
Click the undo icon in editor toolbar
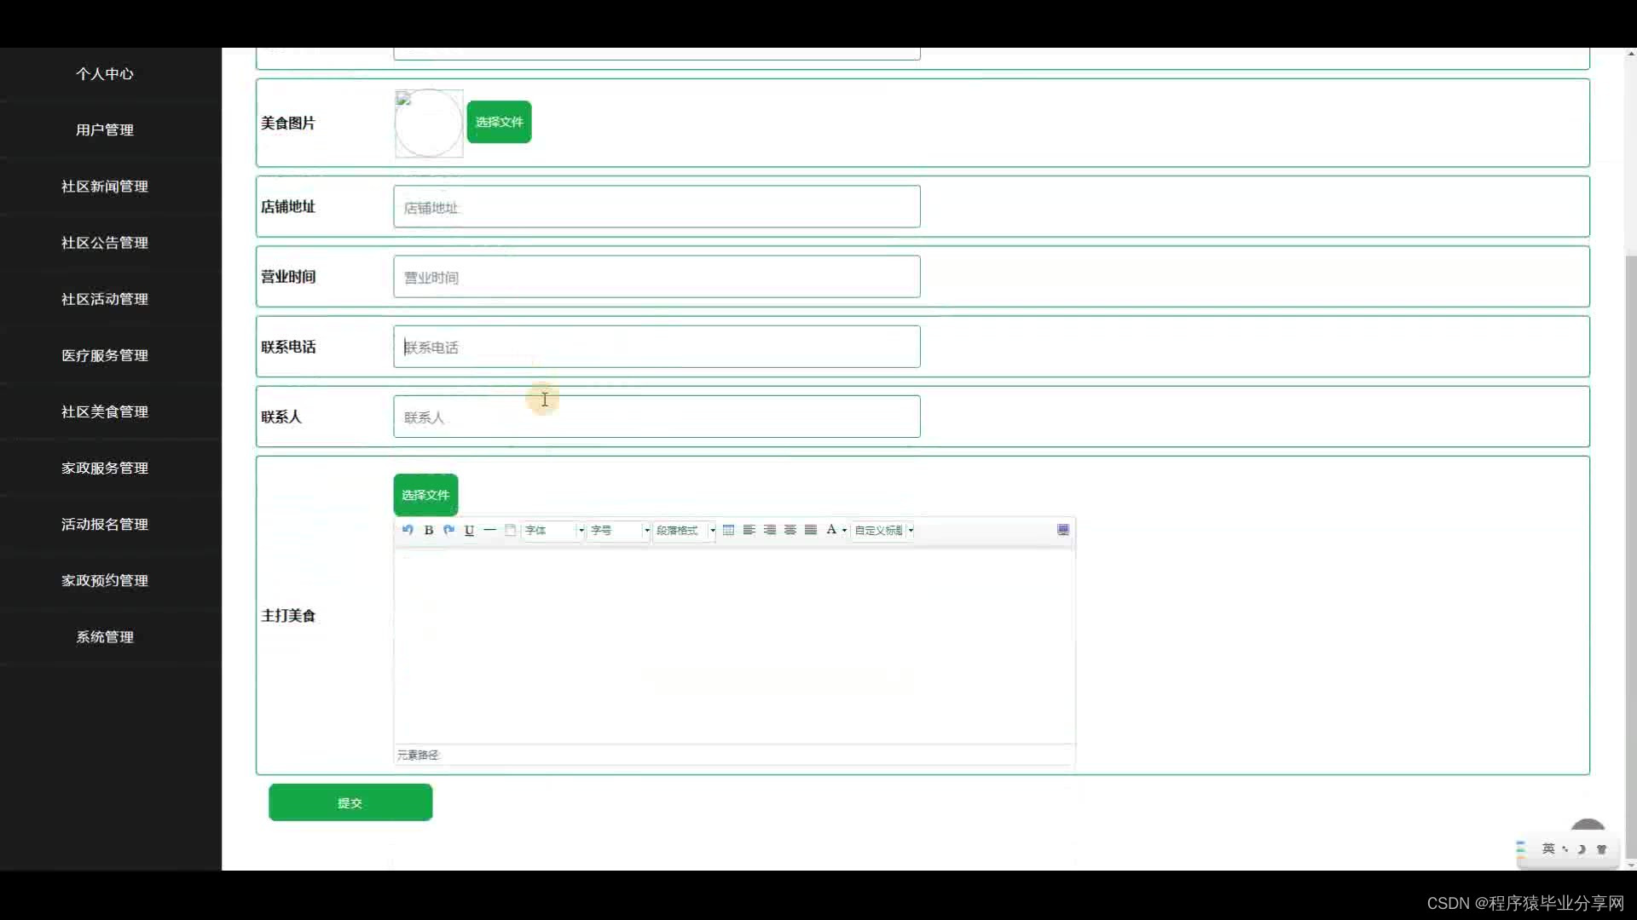(x=408, y=530)
